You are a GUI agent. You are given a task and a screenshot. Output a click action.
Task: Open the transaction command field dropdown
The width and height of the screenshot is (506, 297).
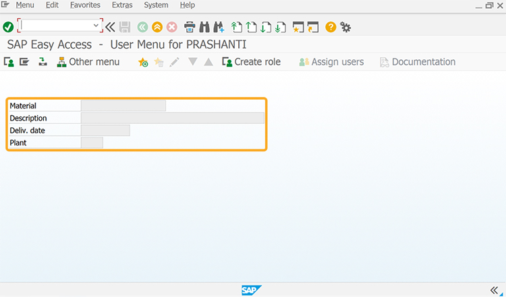pyautogui.click(x=96, y=26)
